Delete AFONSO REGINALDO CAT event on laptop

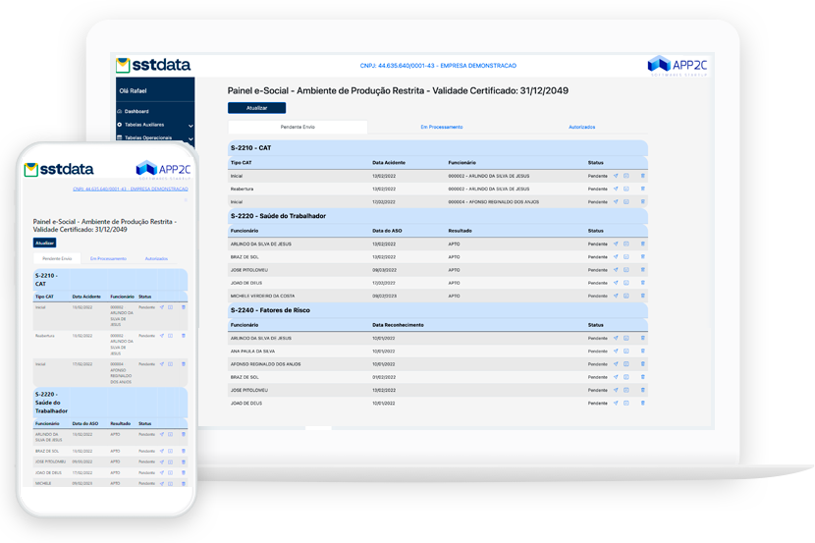point(643,201)
